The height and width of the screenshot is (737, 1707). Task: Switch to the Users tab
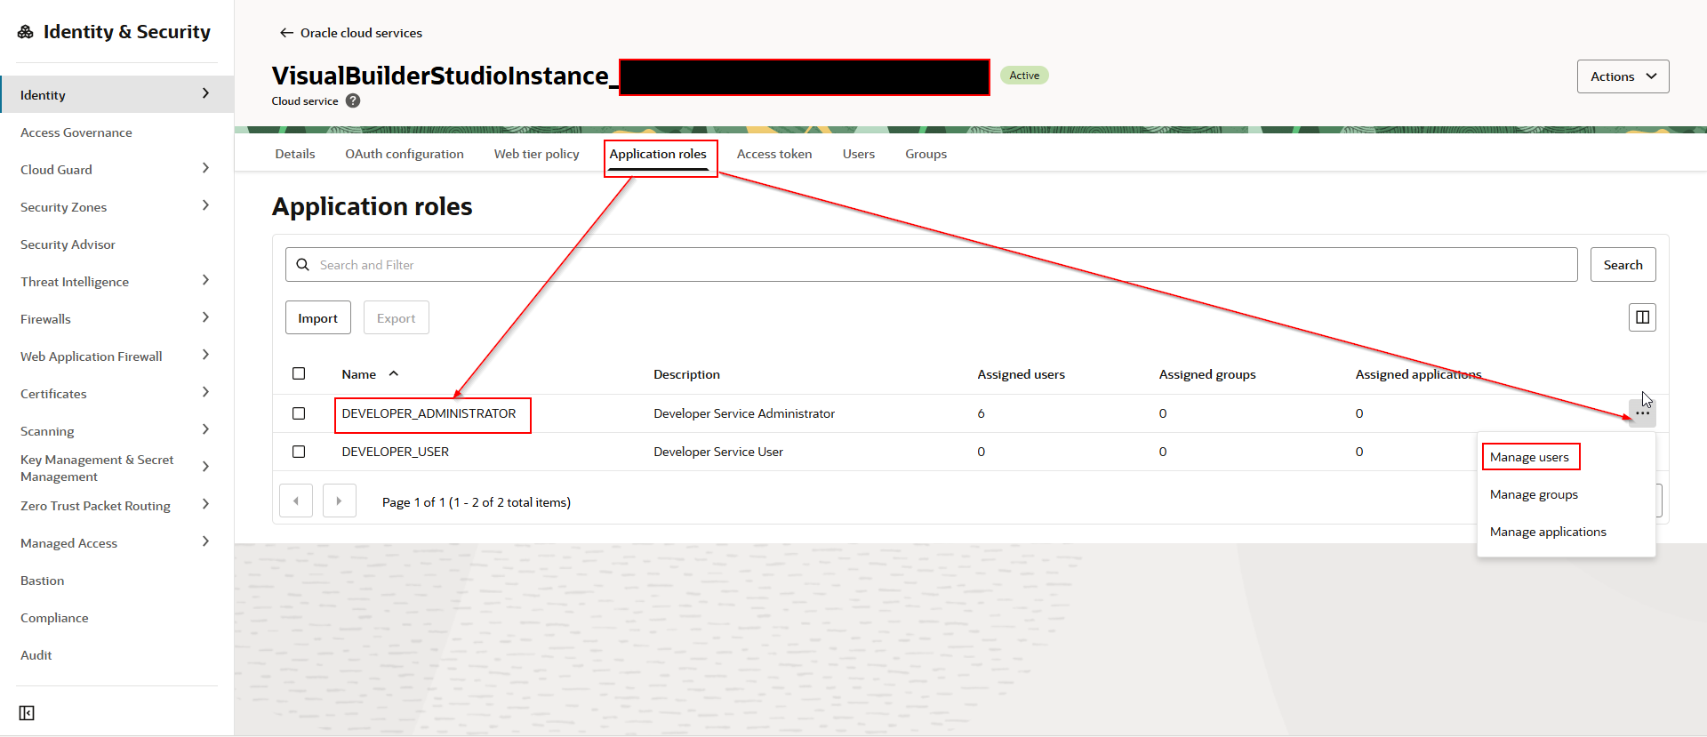(859, 154)
